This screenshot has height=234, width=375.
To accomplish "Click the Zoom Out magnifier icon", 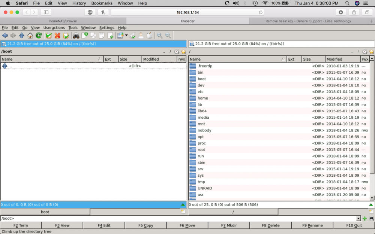I will point(168,36).
